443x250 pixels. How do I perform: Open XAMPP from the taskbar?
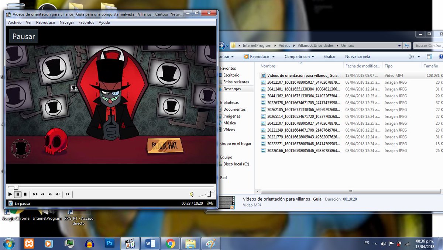click(29, 244)
